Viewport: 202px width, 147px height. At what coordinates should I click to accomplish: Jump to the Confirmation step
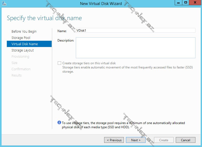(21, 69)
